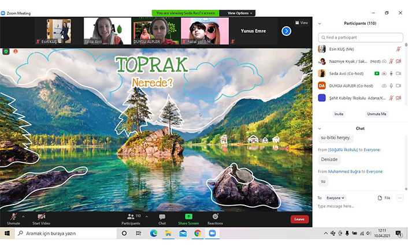The height and width of the screenshot is (249, 408).
Task: Toggle the Unmute microphone button
Action: [13, 219]
